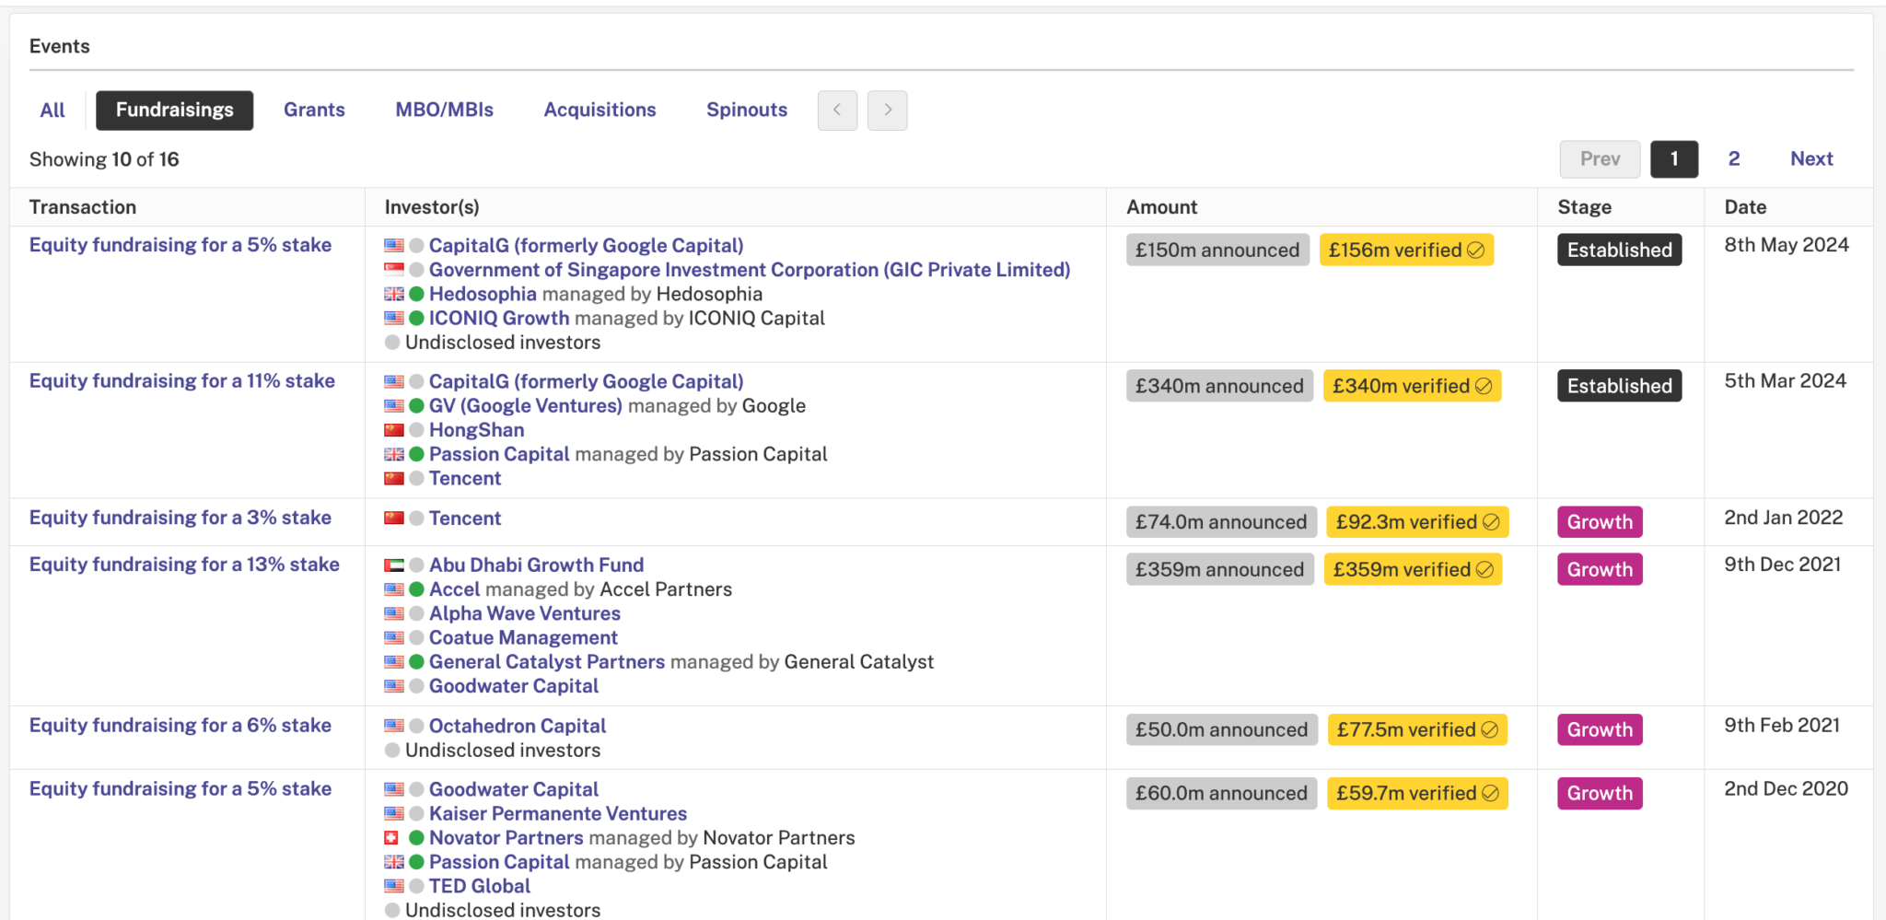Image resolution: width=1886 pixels, height=920 pixels.
Task: Click the grey status dot beside Coatue Management
Action: pos(416,637)
